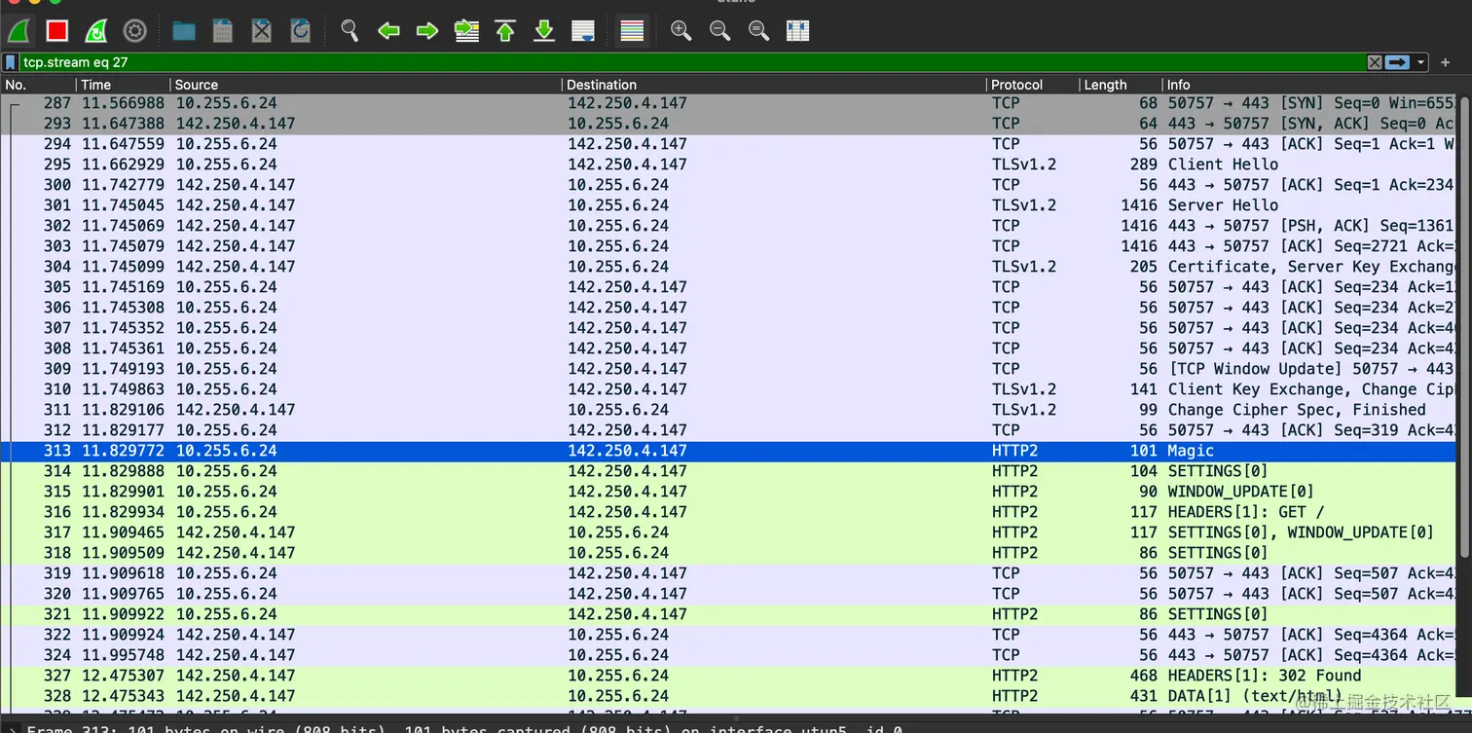Select packet 314 SETTINGS[0] row
The height and width of the screenshot is (733, 1472).
(729, 471)
